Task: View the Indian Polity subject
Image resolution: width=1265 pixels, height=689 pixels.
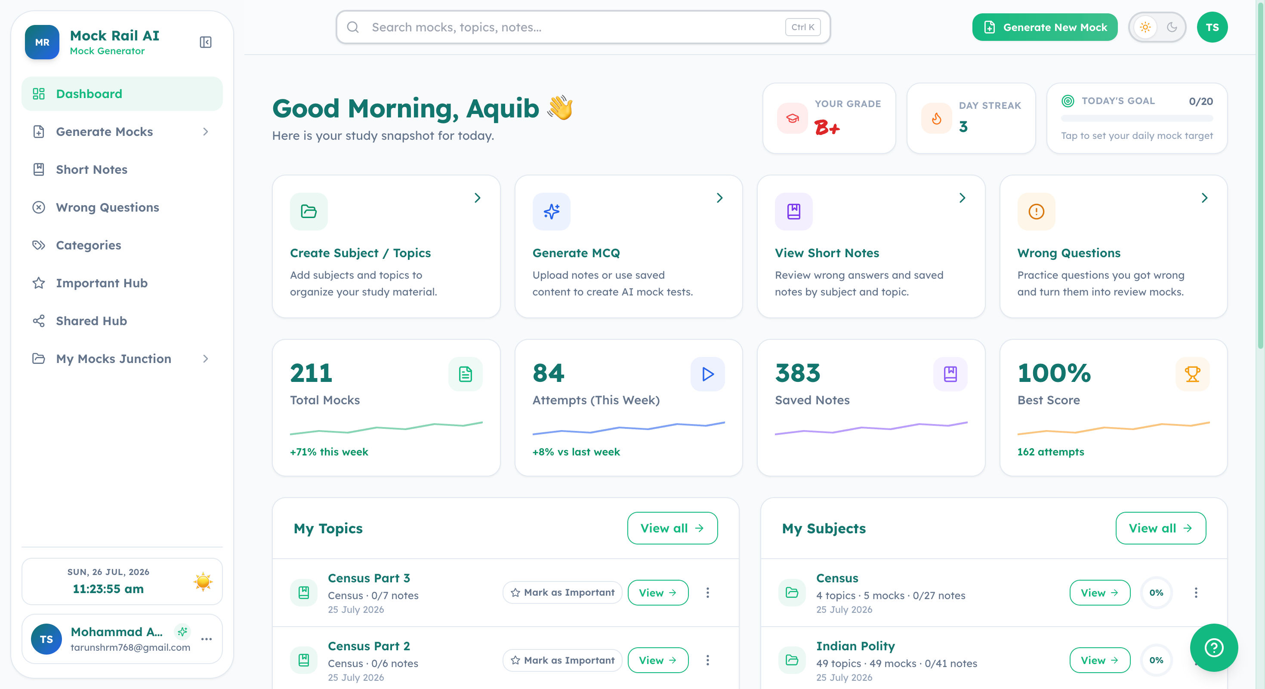Action: pyautogui.click(x=1099, y=660)
